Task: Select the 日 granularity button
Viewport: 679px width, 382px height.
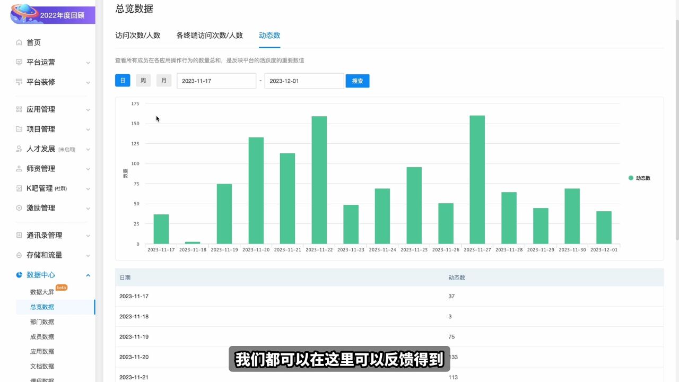Action: [x=123, y=81]
